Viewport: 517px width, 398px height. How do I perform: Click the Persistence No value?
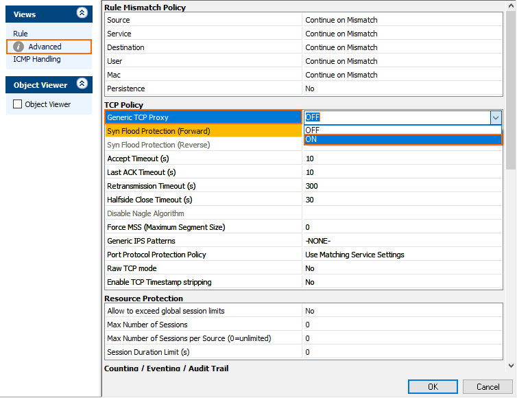click(x=310, y=89)
